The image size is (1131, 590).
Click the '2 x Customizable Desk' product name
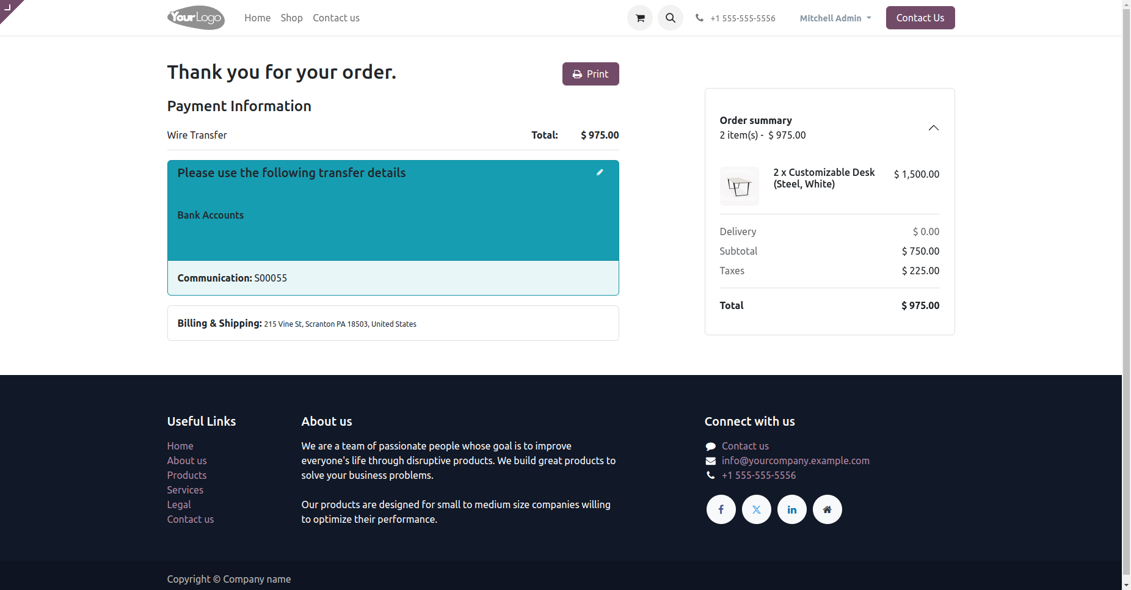(x=824, y=178)
